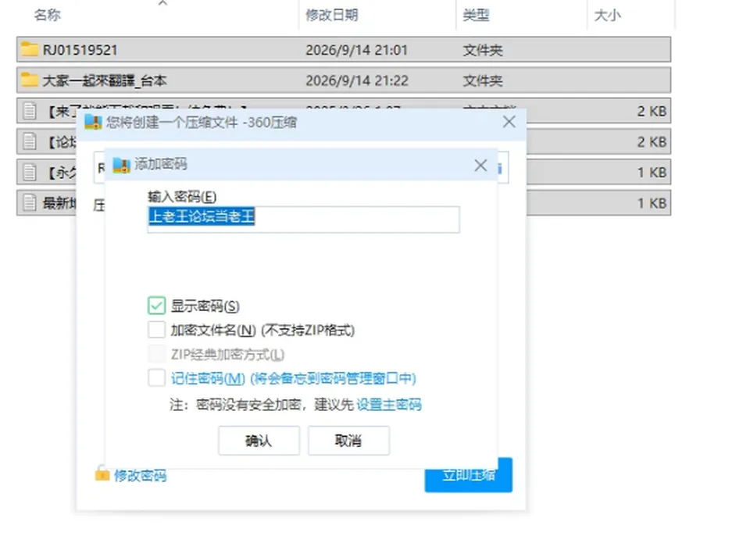Screen dimensions: 750x543
Task: Select the 大家一起來翻譯_台本 folder icon
Action: tap(29, 80)
